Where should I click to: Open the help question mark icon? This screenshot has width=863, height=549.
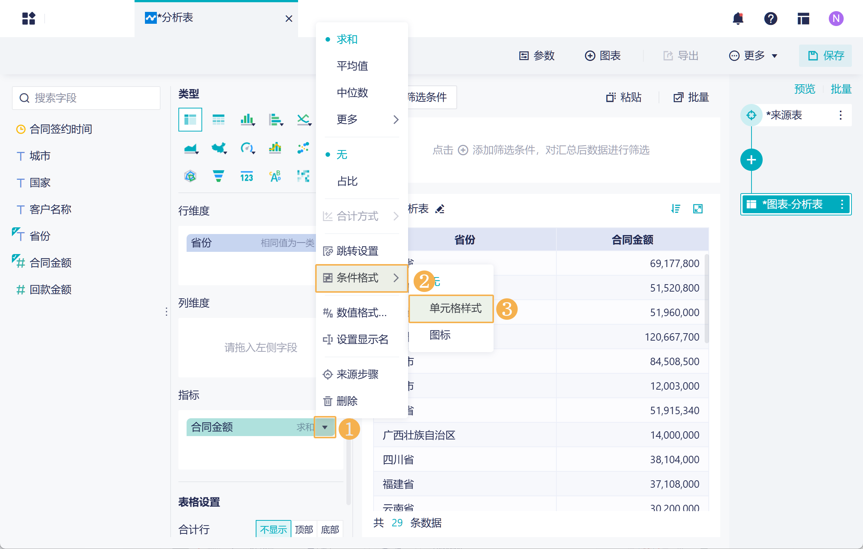(770, 19)
